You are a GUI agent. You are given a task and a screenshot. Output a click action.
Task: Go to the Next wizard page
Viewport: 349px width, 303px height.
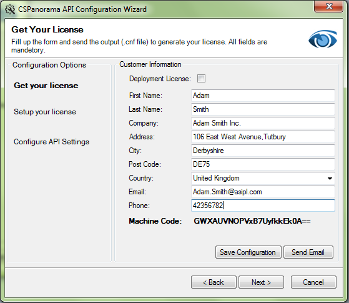[262, 282]
